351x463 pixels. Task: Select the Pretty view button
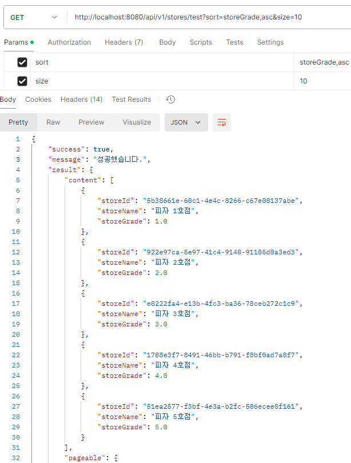click(18, 122)
